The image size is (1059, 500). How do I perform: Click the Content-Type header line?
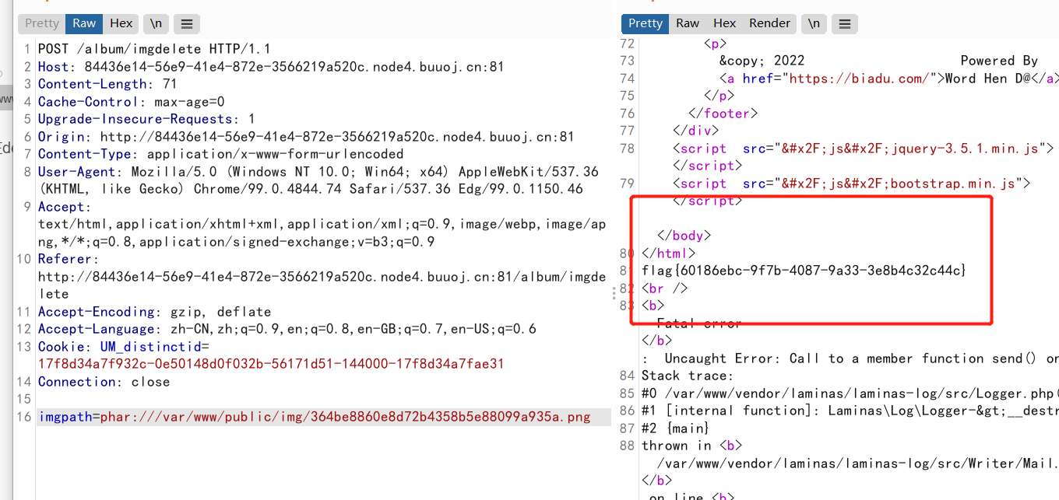[x=221, y=154]
